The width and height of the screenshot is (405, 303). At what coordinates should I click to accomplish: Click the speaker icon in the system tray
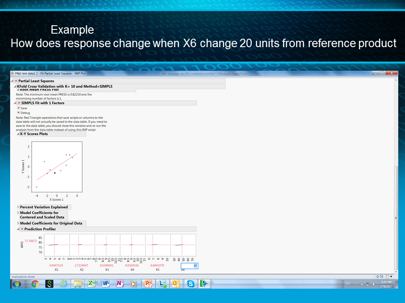[x=373, y=284]
